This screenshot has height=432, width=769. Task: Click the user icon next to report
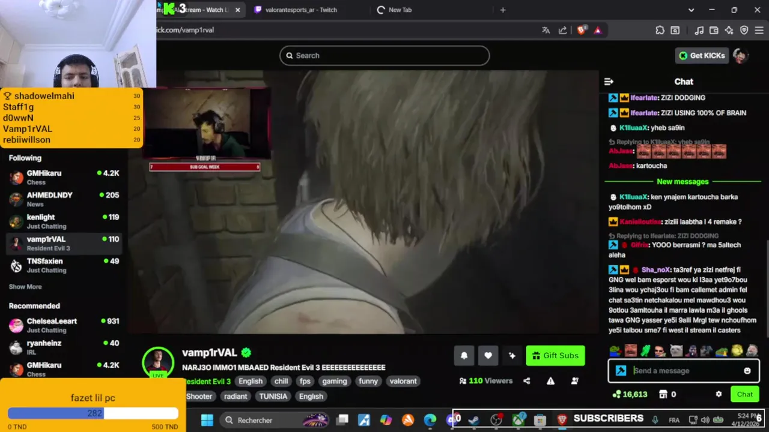pos(574,380)
